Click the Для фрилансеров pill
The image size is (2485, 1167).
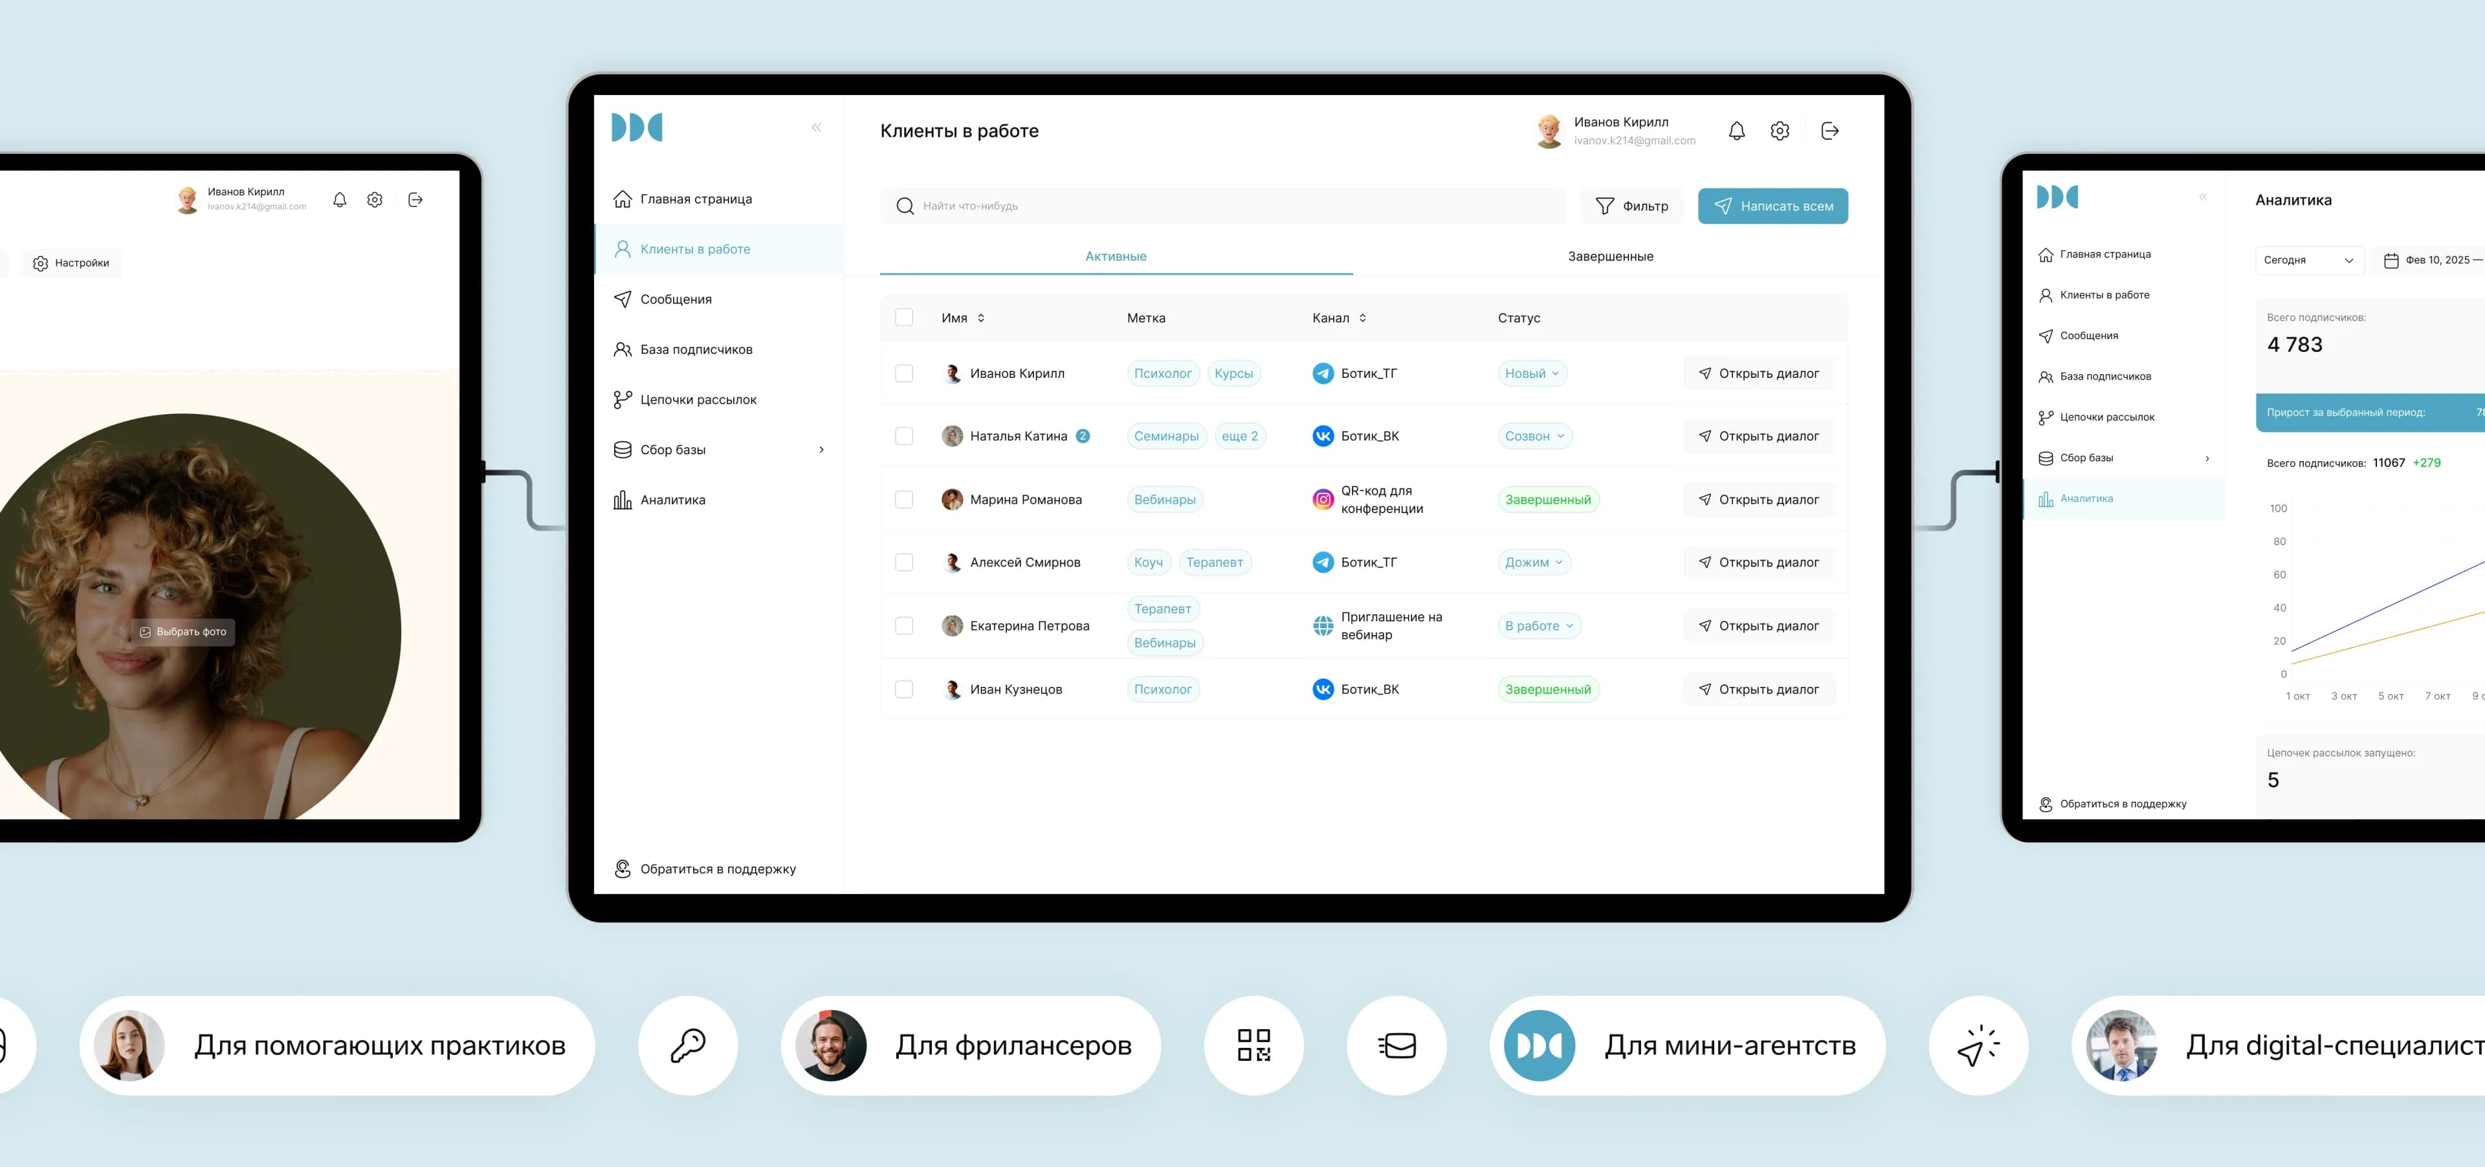pos(971,1045)
